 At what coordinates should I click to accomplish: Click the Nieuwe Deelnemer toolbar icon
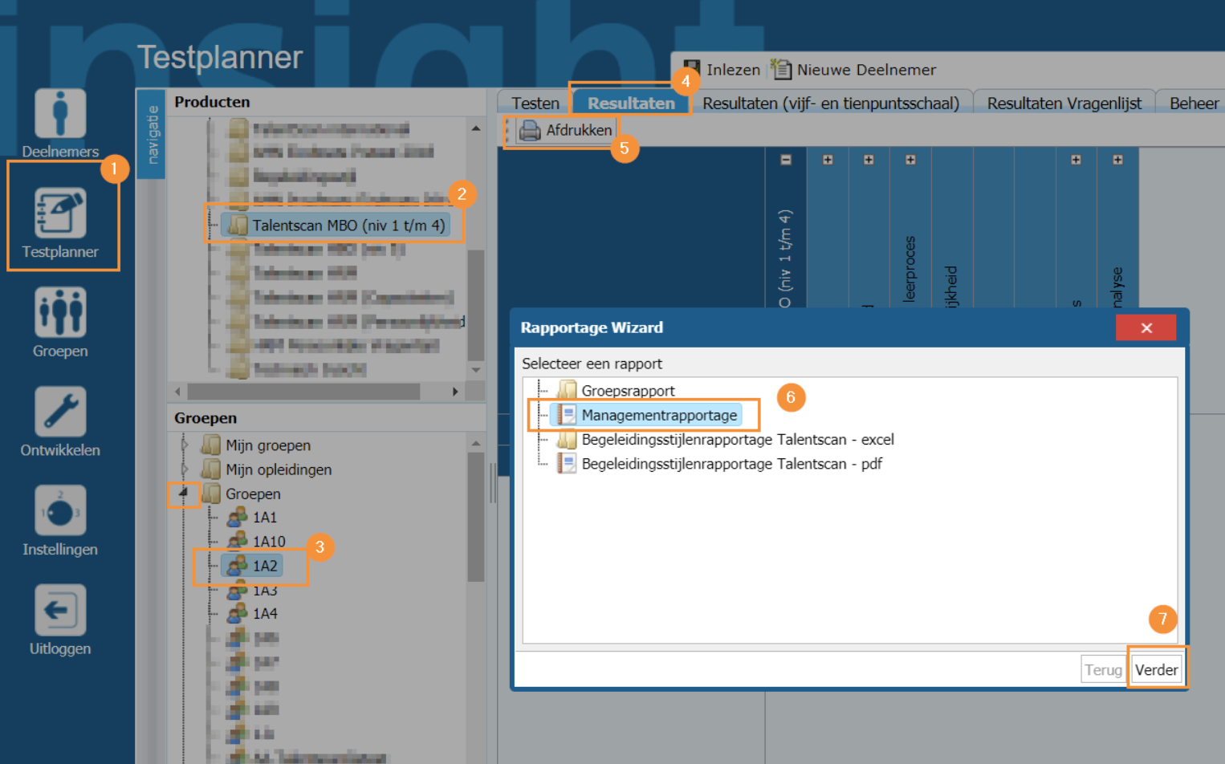780,70
